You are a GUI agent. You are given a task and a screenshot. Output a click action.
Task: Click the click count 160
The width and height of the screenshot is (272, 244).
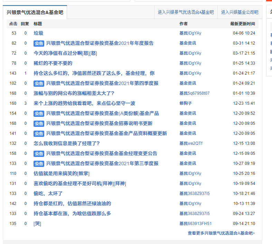[x=13, y=103]
